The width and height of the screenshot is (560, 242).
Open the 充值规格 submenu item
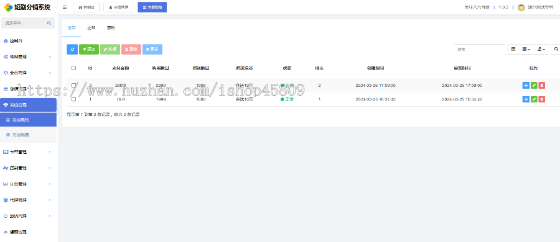click(28, 120)
